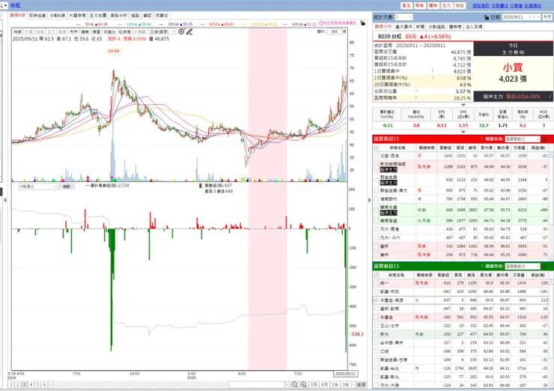Click the 今天 button
This screenshot has height=391, width=554.
tap(547, 17)
